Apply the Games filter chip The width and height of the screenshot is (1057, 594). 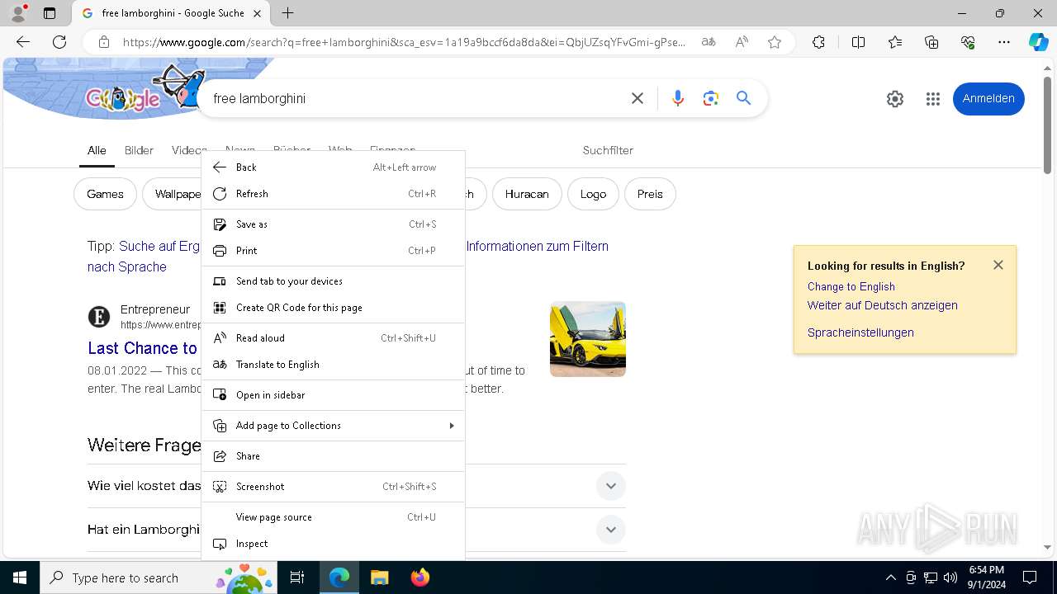click(105, 194)
